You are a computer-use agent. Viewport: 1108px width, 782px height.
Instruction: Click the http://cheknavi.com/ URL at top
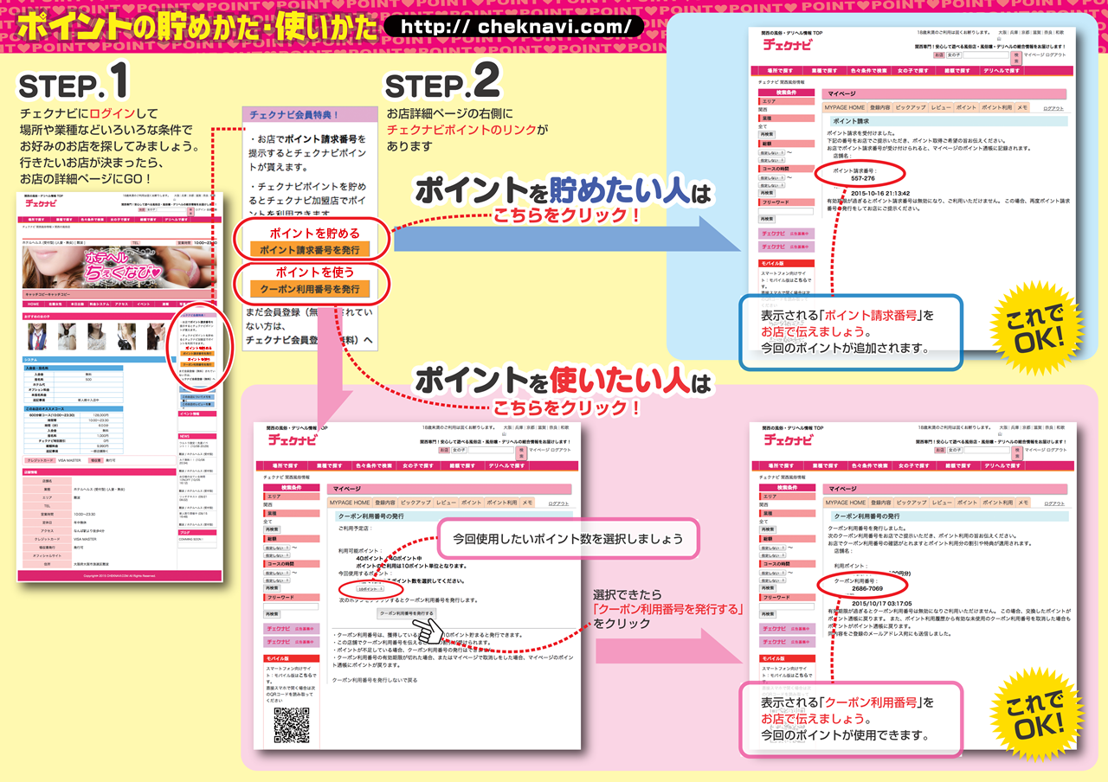coord(516,27)
